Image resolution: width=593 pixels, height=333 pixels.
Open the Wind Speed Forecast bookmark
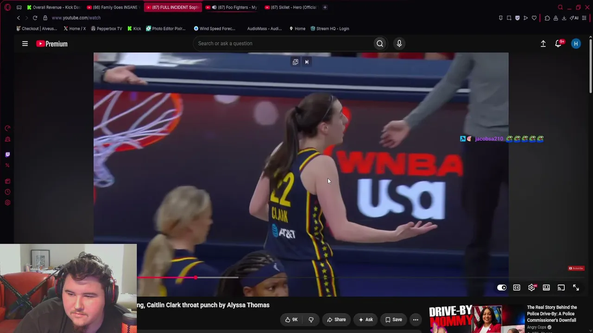[214, 29]
